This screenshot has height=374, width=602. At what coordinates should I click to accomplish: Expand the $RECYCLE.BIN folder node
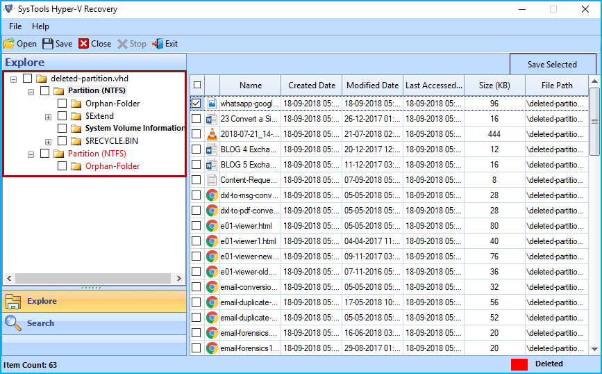point(49,141)
